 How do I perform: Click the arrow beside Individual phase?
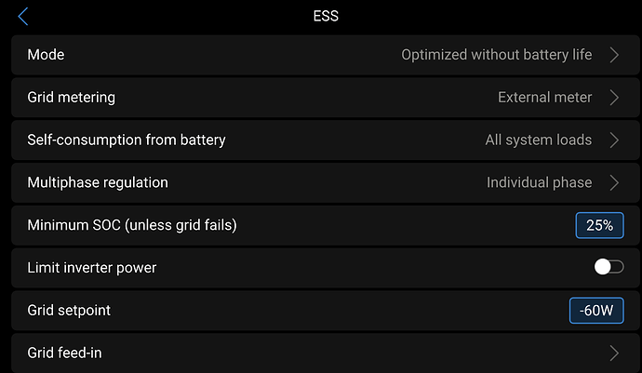point(614,182)
